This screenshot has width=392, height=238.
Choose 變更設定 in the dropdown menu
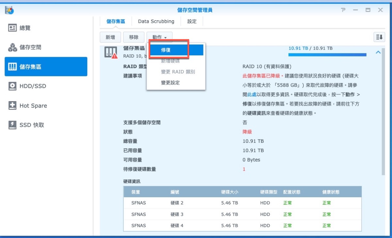[170, 83]
